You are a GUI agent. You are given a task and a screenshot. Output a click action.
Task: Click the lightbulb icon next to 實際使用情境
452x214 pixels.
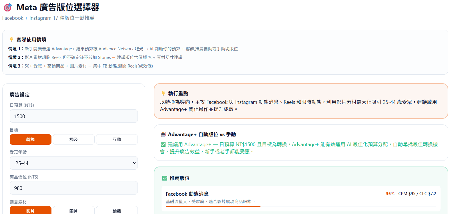coord(11,40)
